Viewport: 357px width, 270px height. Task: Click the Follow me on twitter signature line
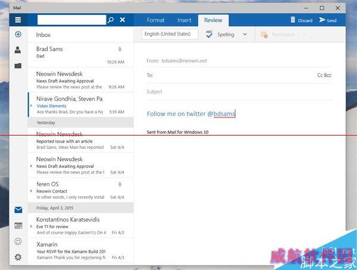(191, 114)
